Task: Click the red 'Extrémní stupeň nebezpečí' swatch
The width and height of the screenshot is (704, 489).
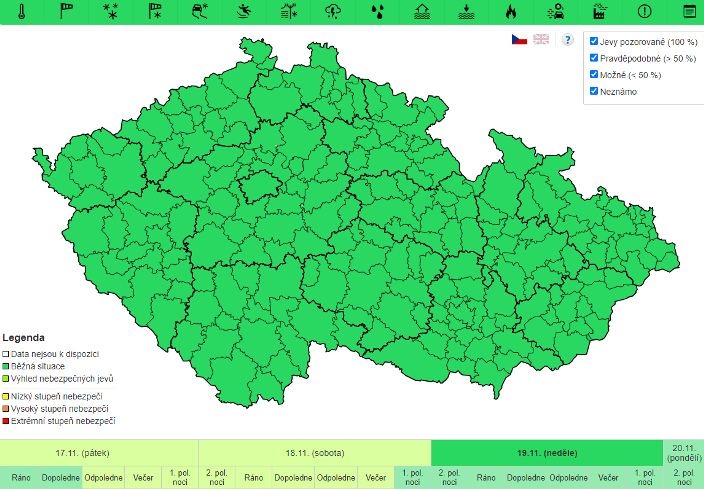Action: click(x=6, y=421)
